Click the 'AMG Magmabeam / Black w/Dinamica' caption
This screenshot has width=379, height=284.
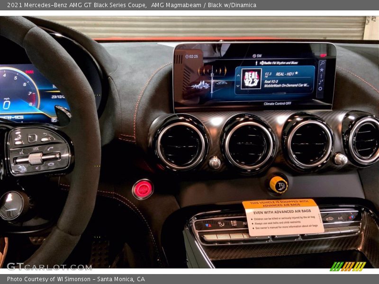point(204,5)
